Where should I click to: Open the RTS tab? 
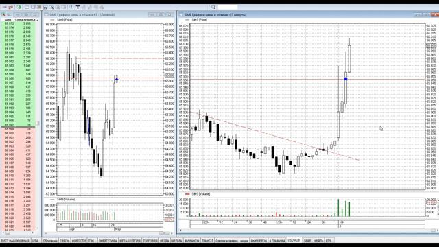click(329, 241)
